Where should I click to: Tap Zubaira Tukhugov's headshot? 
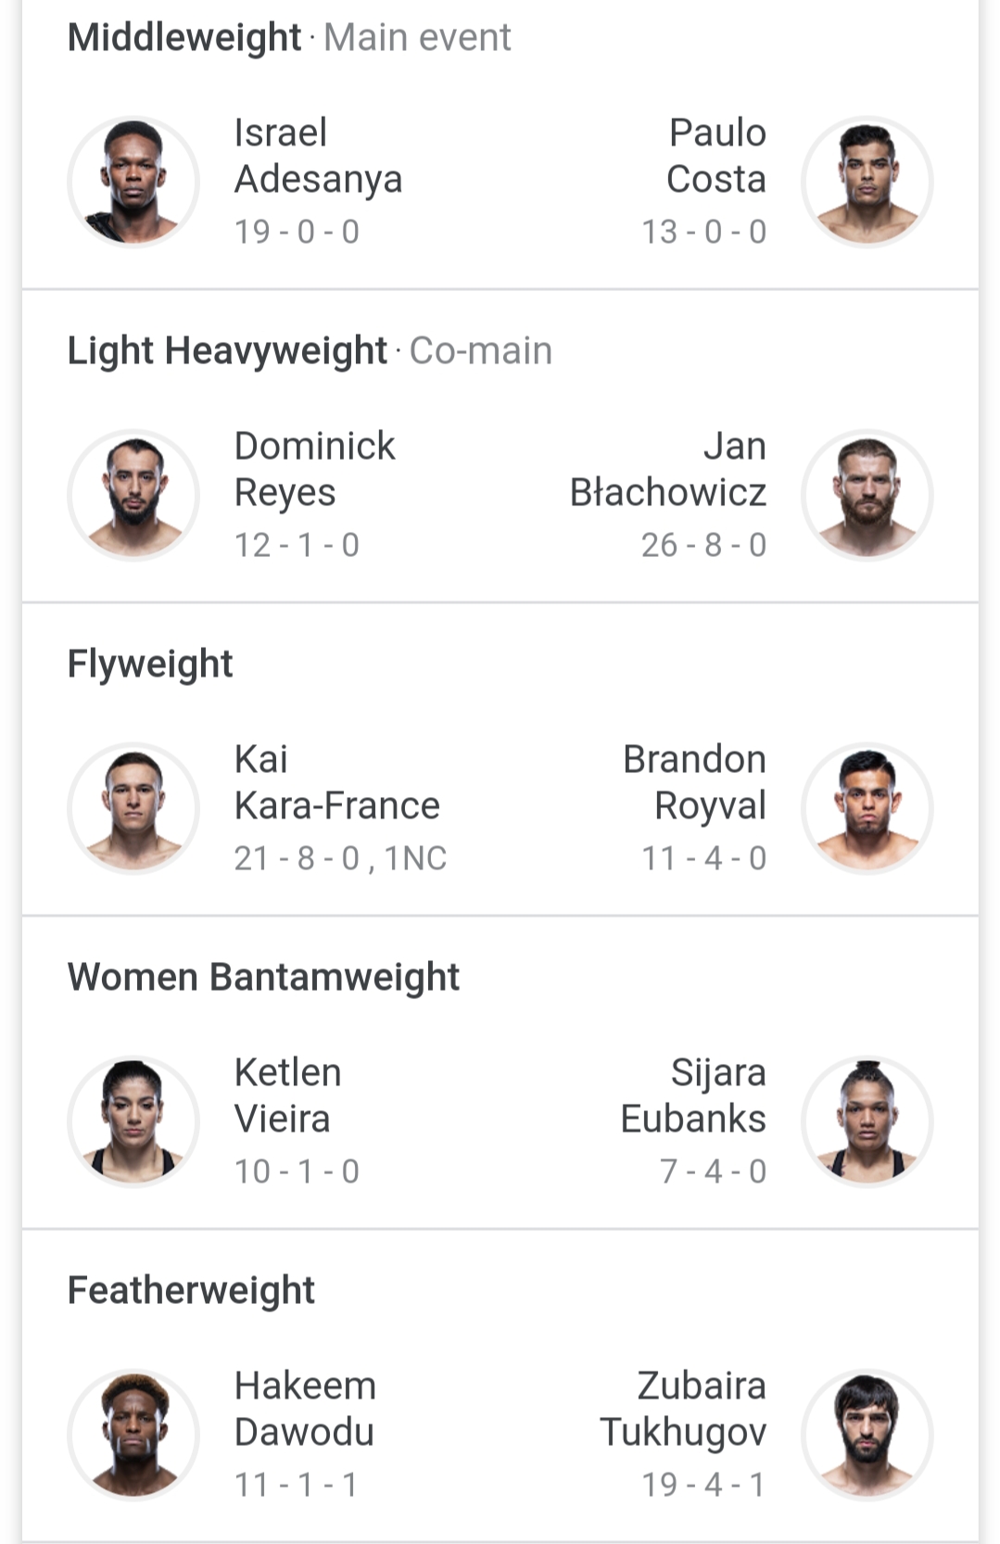click(x=867, y=1435)
